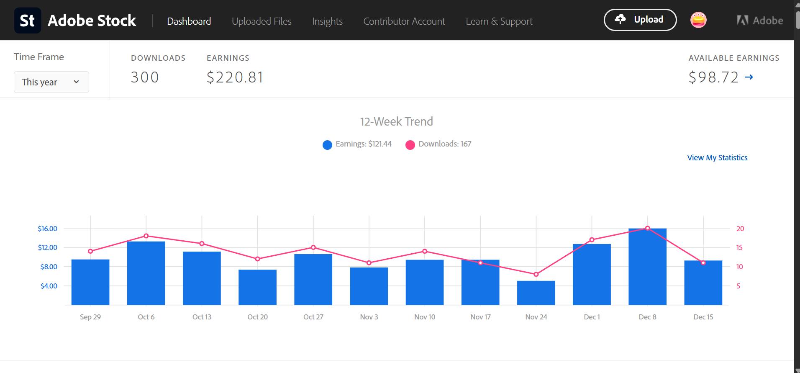Open the user profile avatar menu
The height and width of the screenshot is (373, 800).
(698, 20)
